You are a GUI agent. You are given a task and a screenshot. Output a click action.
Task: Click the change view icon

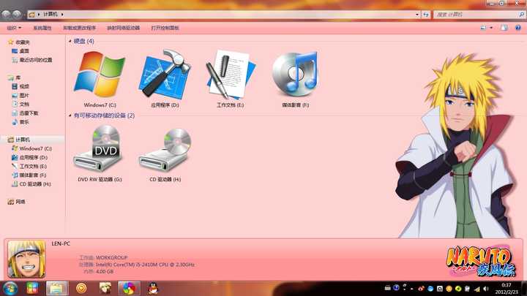point(483,28)
